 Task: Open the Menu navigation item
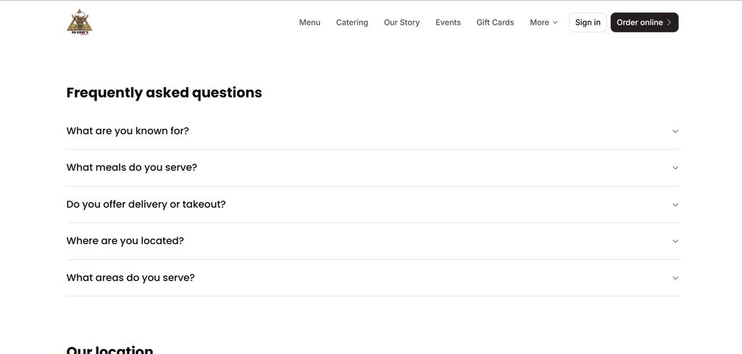[x=309, y=22]
